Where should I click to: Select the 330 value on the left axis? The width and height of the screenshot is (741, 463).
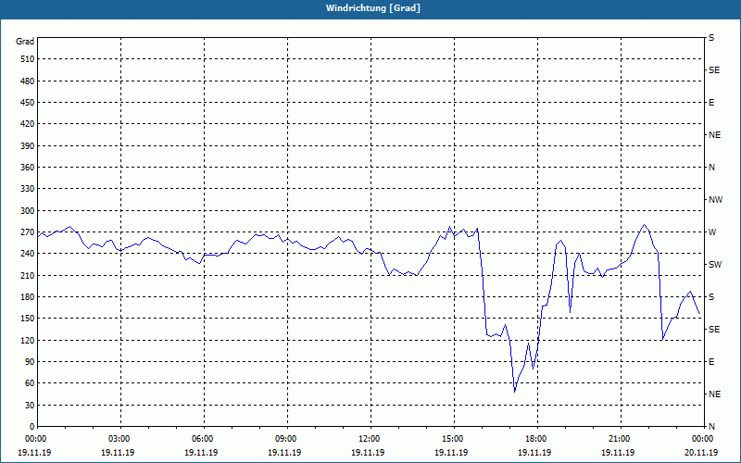[x=28, y=189]
